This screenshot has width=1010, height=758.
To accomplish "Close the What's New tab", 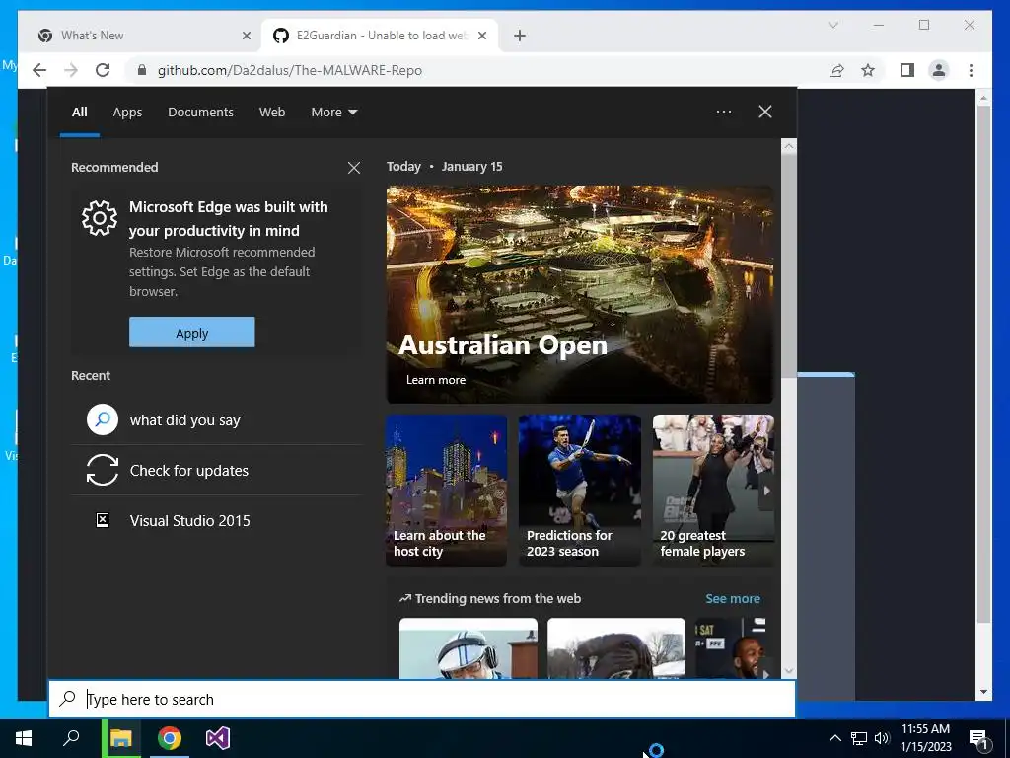I will click(246, 36).
